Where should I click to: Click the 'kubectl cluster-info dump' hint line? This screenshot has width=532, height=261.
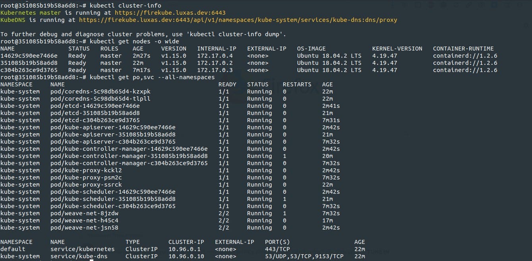click(143, 34)
